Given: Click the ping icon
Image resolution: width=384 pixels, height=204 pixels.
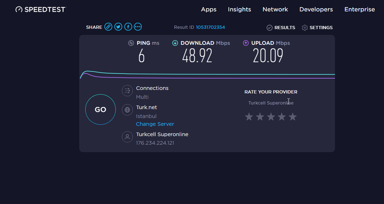Looking at the screenshot, I should pos(131,43).
